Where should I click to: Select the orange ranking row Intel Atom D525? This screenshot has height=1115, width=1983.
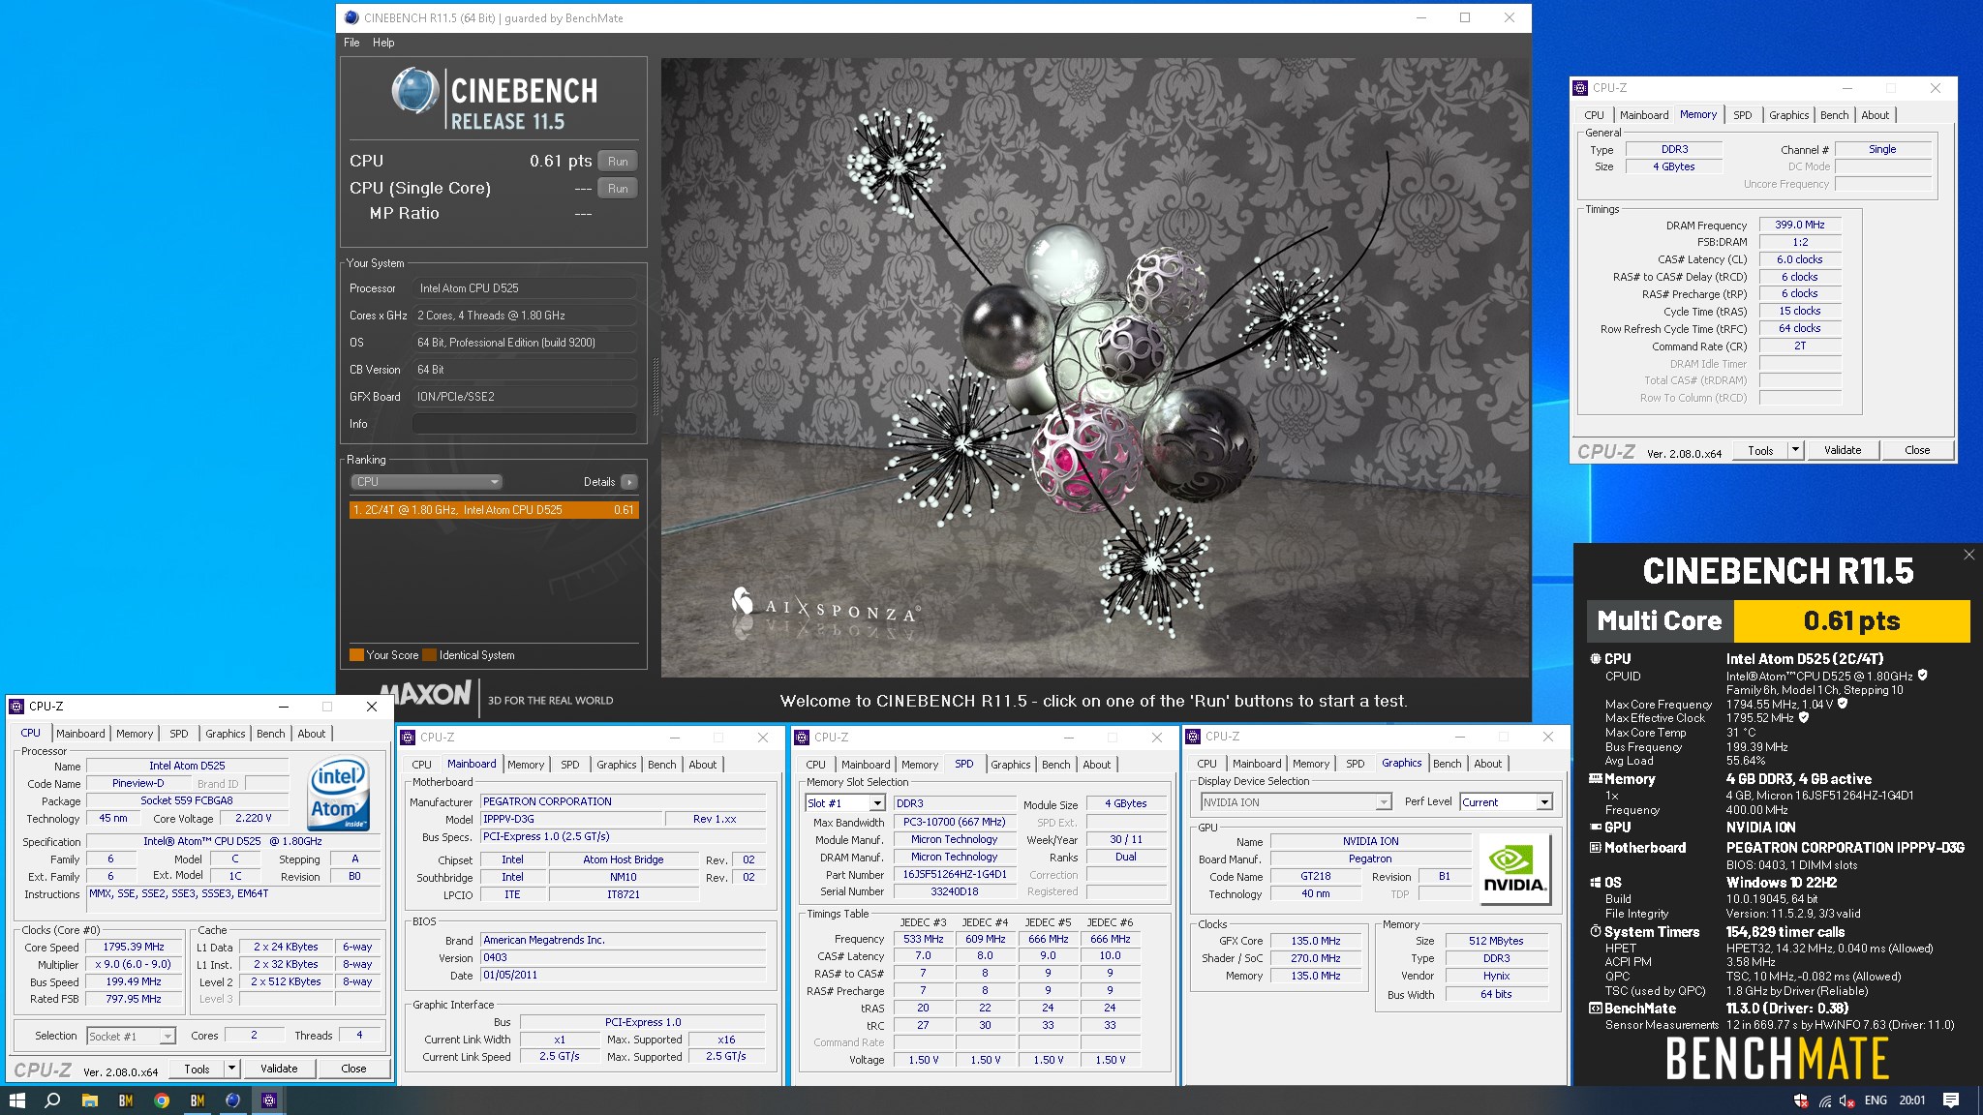[x=494, y=510]
